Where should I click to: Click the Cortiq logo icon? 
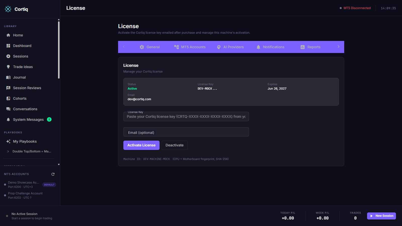click(8, 9)
